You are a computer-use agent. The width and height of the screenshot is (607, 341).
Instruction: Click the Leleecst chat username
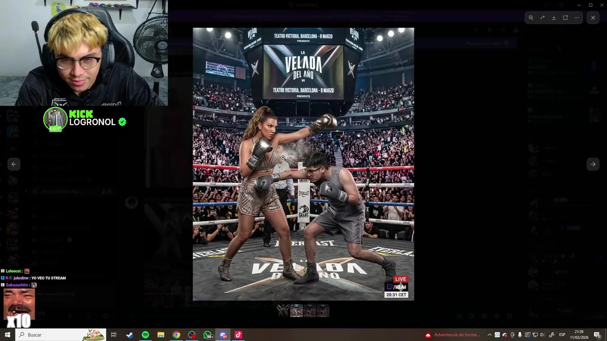[14, 271]
